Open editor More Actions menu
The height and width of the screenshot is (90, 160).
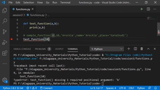point(155,9)
